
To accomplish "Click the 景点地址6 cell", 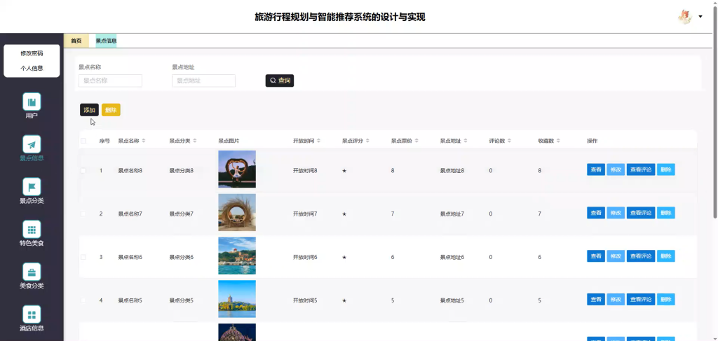I will point(452,258).
